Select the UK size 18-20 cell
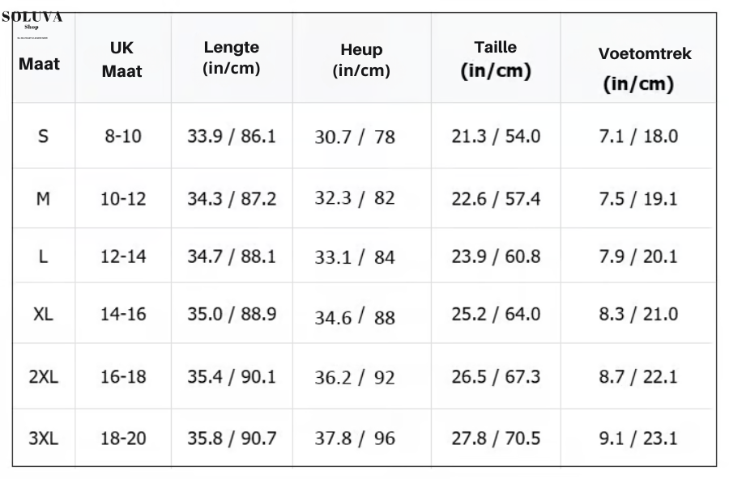 (x=123, y=439)
